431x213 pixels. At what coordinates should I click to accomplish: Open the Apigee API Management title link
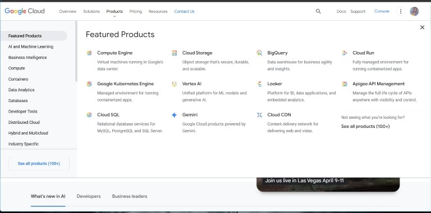click(378, 84)
